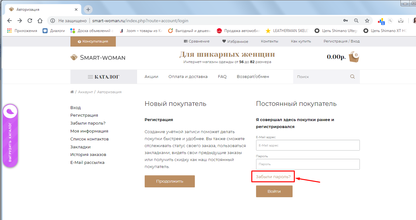This screenshot has height=220, width=416.
Task: Click the 0.00р. cart total
Action: pos(336,57)
